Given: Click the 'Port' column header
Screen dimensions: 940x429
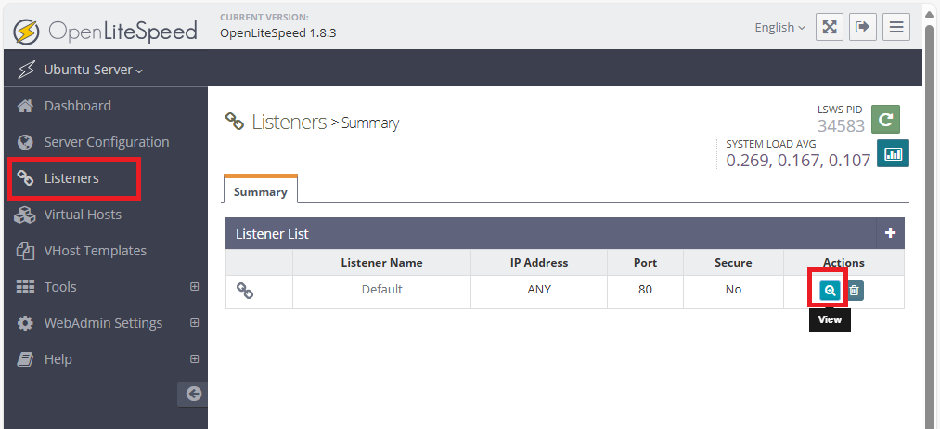Looking at the screenshot, I should click(x=645, y=262).
